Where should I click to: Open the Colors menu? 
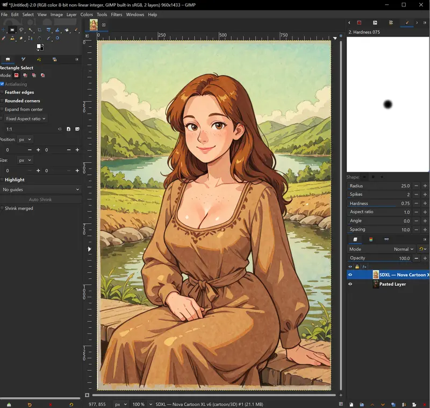click(x=87, y=15)
